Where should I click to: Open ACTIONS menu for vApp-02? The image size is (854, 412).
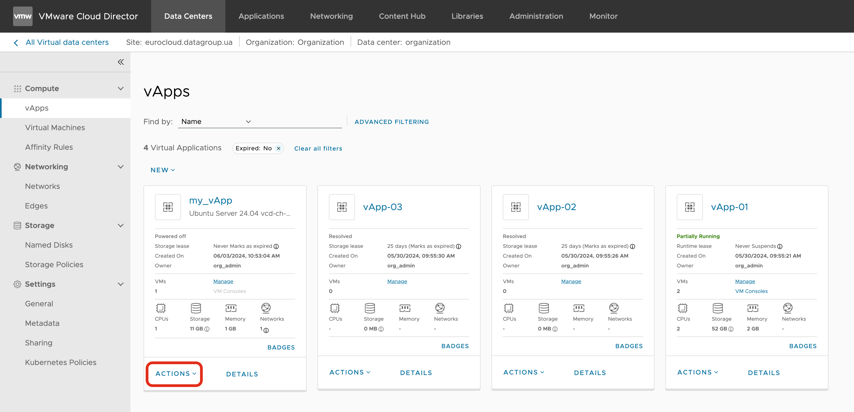pos(524,372)
